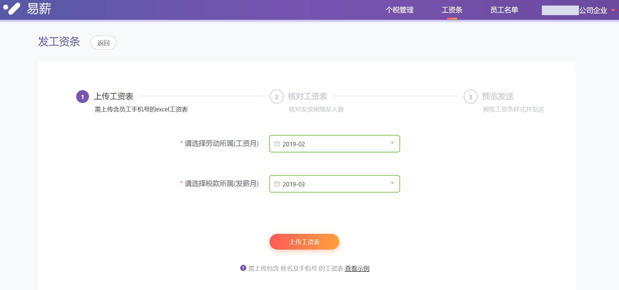619x290 pixels.
Task: Click the 上传工资表 upload button
Action: pyautogui.click(x=304, y=242)
